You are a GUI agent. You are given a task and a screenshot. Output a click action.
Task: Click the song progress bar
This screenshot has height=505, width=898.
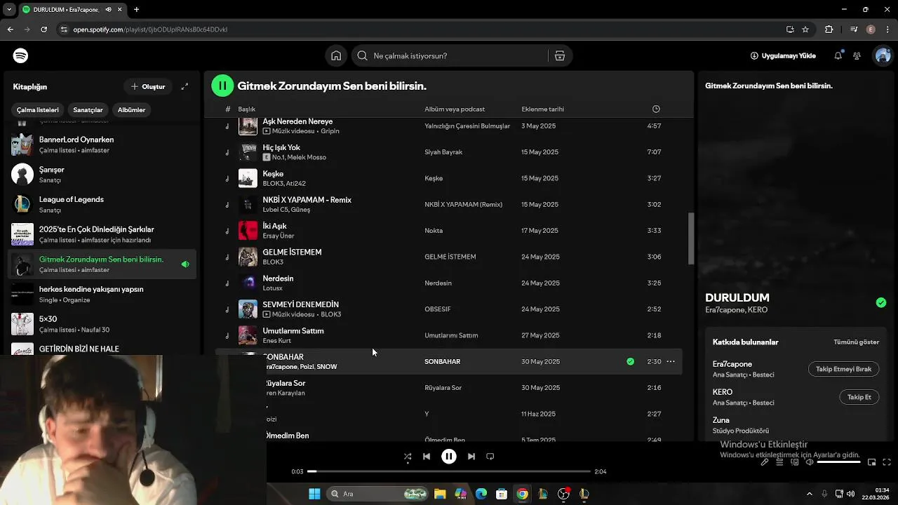pyautogui.click(x=449, y=471)
